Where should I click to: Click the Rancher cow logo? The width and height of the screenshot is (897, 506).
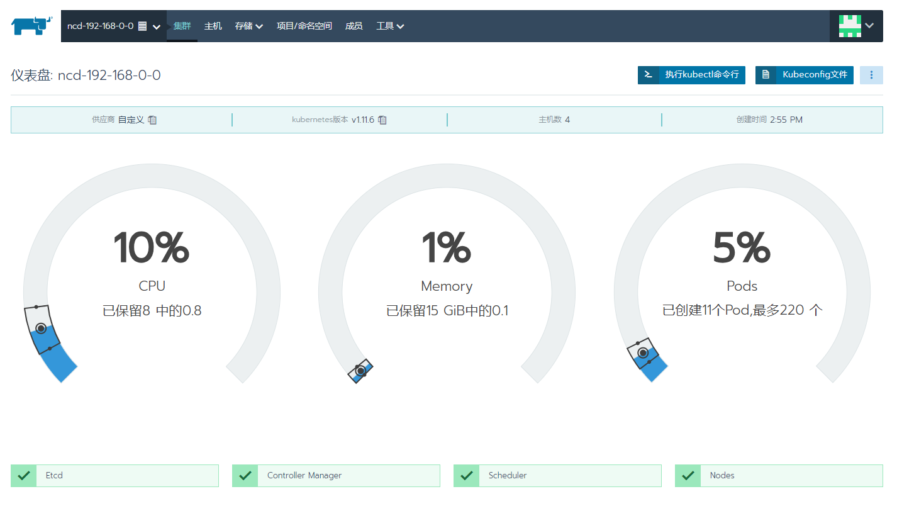[x=31, y=26]
